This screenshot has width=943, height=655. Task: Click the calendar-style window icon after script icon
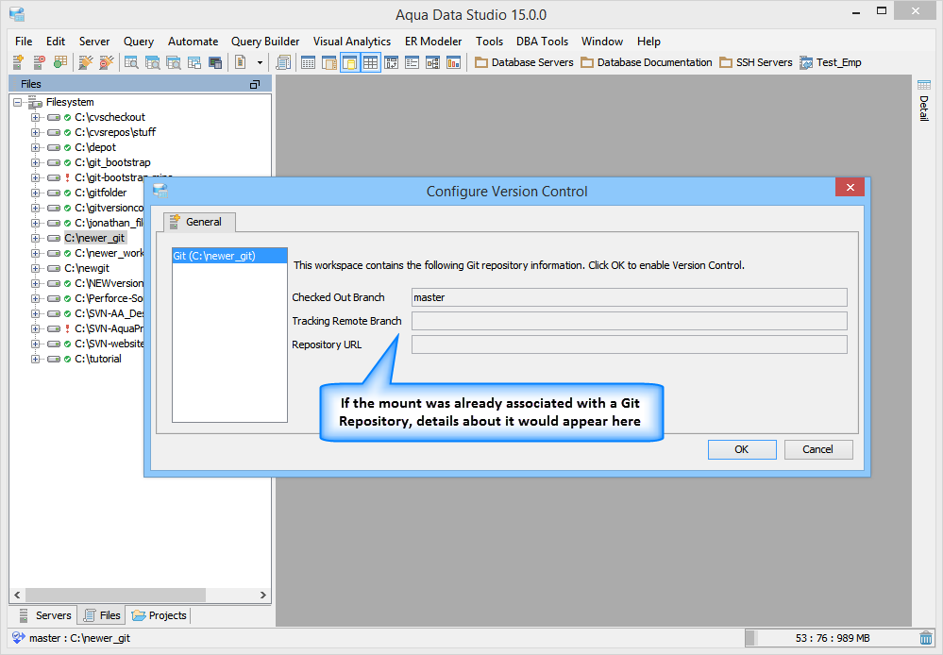(308, 62)
